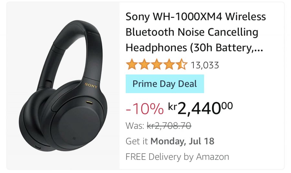Click FREE Delivery by Amazon text
291x173 pixels.
tap(177, 157)
